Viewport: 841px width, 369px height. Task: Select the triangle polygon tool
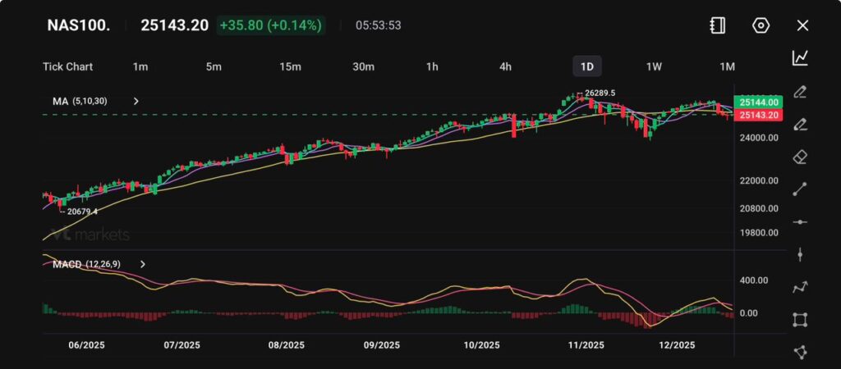(800, 352)
